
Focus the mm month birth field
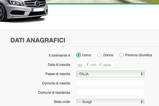(94, 65)
